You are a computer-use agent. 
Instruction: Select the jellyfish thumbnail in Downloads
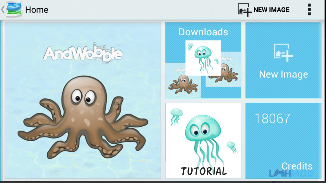click(x=203, y=58)
